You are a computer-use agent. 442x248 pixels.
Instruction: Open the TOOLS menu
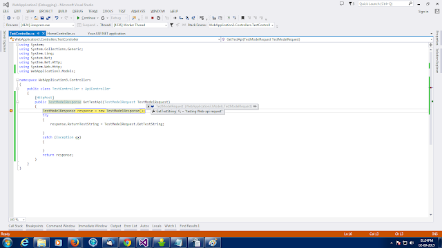click(108, 11)
